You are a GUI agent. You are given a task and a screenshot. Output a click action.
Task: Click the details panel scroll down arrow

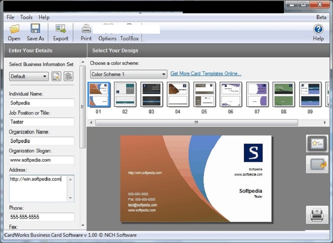pyautogui.click(x=83, y=226)
